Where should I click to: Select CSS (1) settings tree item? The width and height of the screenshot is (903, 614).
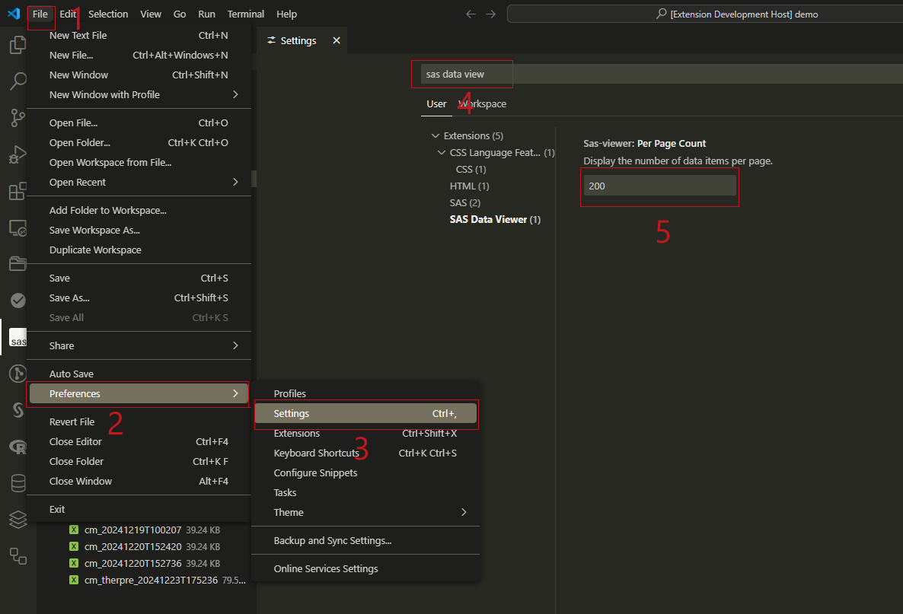tap(471, 169)
